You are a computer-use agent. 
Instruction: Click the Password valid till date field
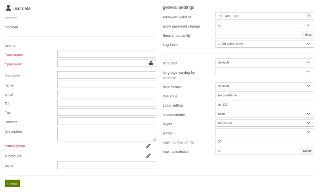pos(265,16)
